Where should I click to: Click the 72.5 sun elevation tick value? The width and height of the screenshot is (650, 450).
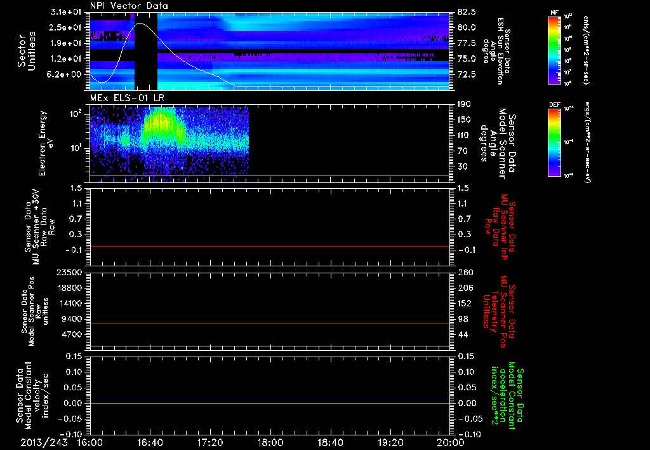coord(467,75)
